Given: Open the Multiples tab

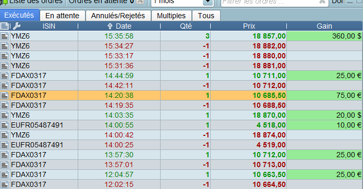Looking at the screenshot, I should click(171, 16).
